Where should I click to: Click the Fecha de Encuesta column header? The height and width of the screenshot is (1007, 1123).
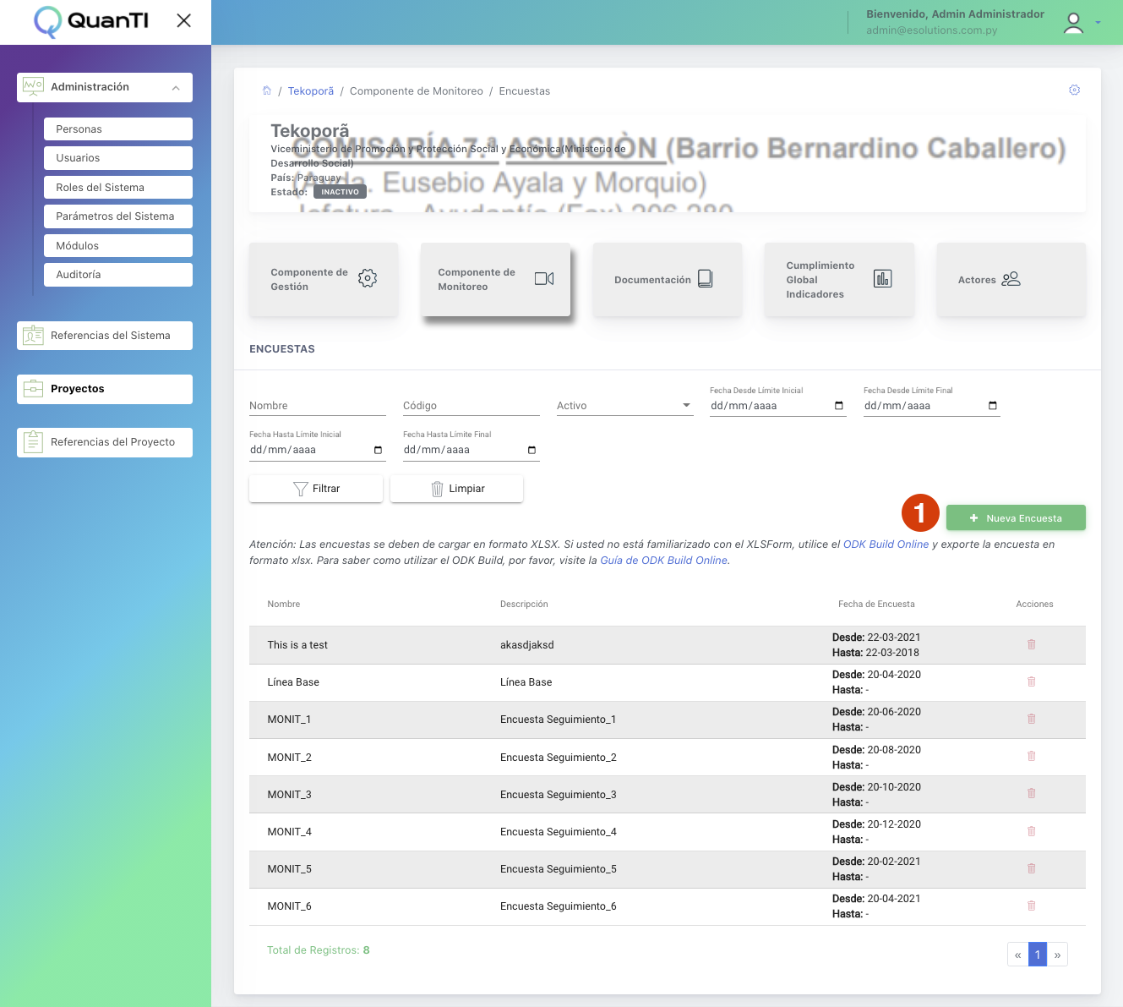(x=876, y=605)
